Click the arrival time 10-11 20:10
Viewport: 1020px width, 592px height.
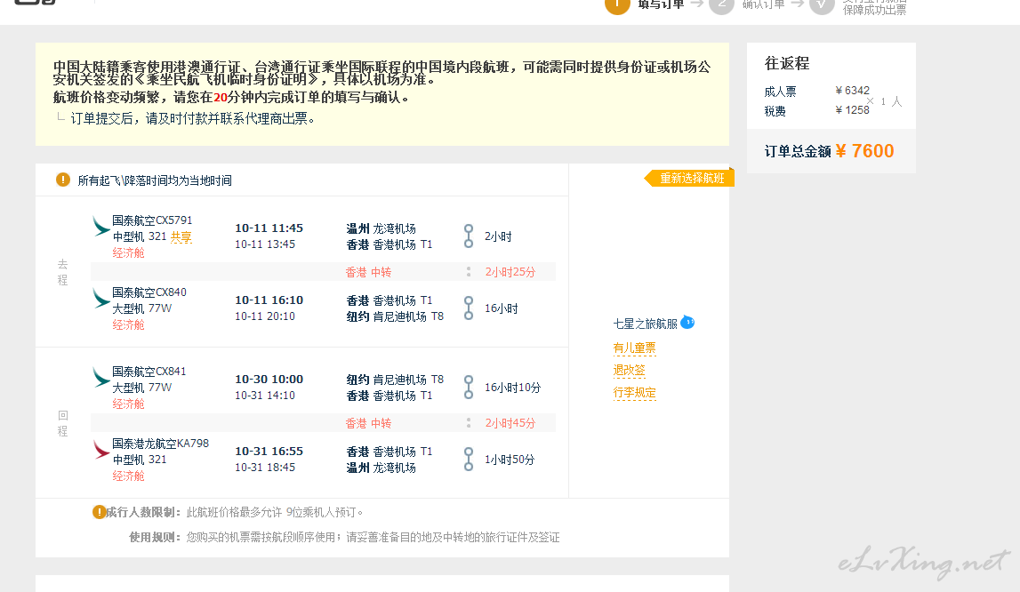point(265,316)
